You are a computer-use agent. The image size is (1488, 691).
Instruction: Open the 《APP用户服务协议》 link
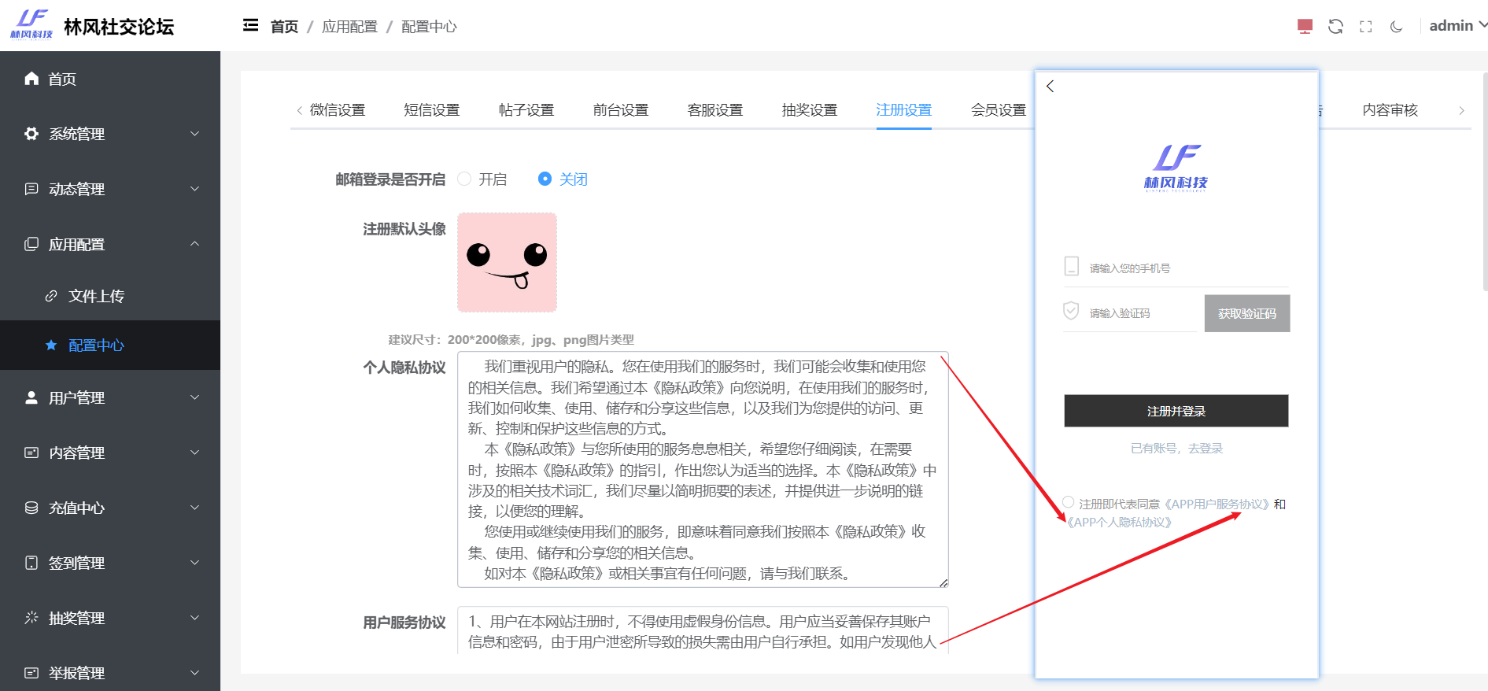click(x=1217, y=504)
